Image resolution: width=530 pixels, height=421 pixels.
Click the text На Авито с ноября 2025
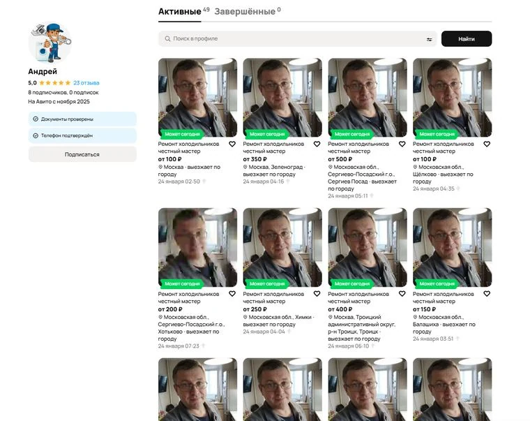(59, 101)
